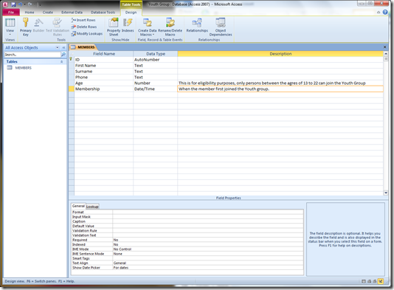Click the Description column header

(280, 54)
